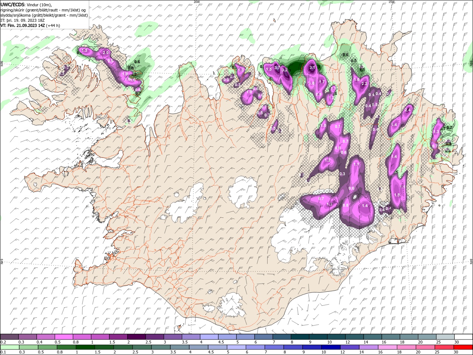Click the 'slydda/snjókoma' legend description line
Screen dimensions: 473x355
pyautogui.click(x=44, y=15)
